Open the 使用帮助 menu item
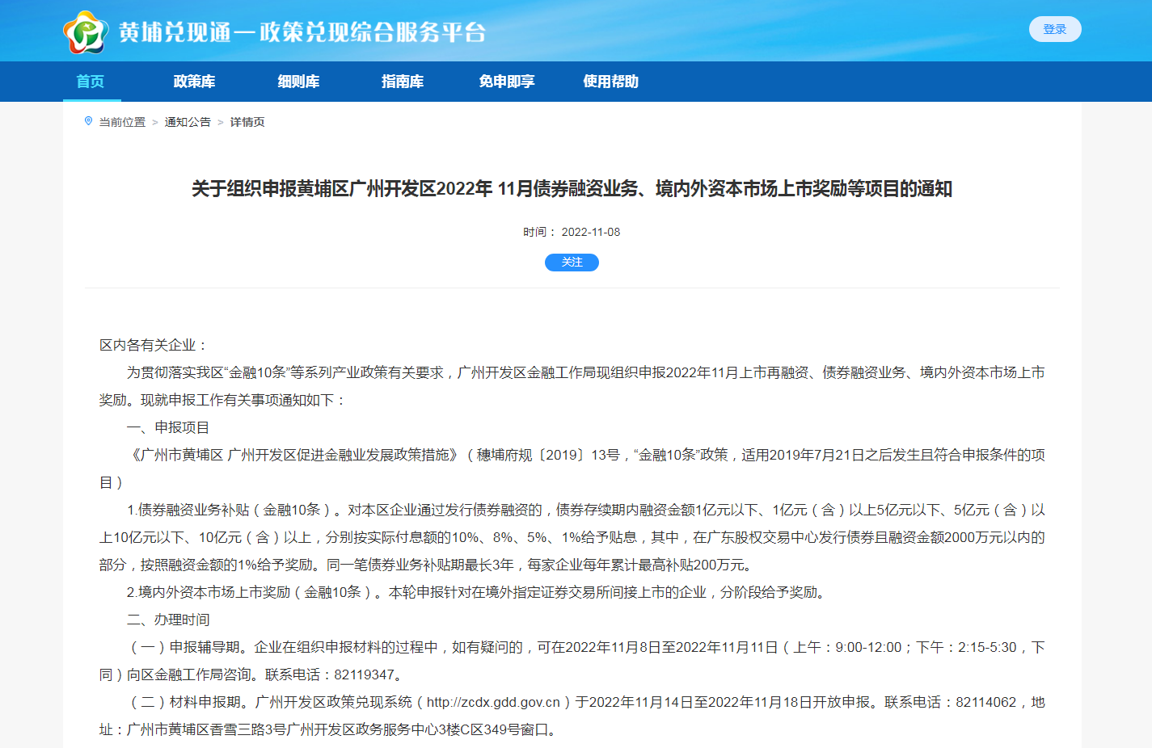The width and height of the screenshot is (1152, 748). pos(611,82)
